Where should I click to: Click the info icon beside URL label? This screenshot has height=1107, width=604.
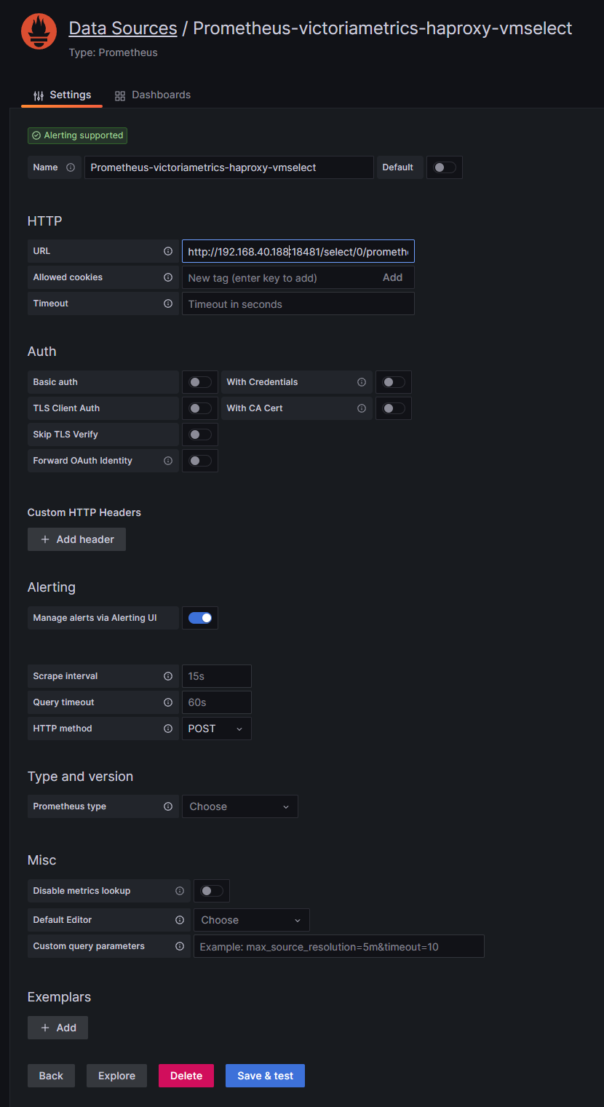[x=168, y=251]
